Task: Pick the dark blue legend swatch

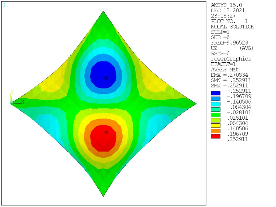Action: [216, 93]
